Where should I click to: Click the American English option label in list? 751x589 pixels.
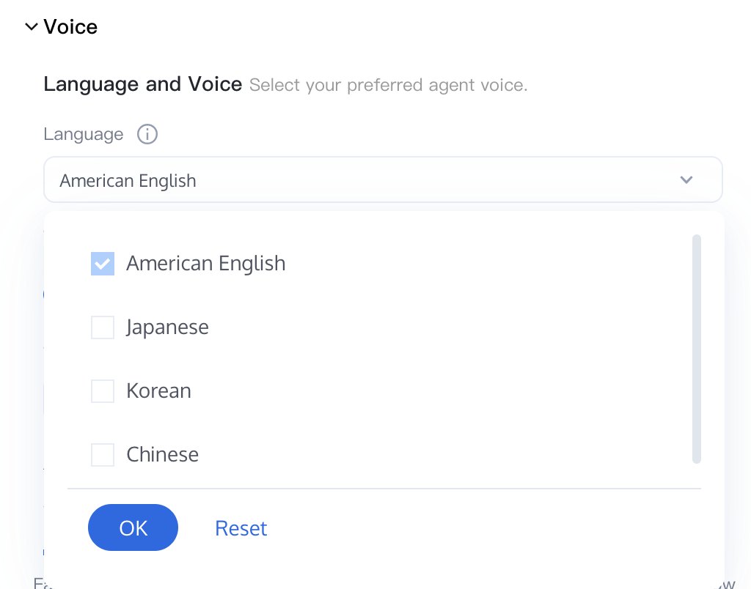click(x=206, y=264)
